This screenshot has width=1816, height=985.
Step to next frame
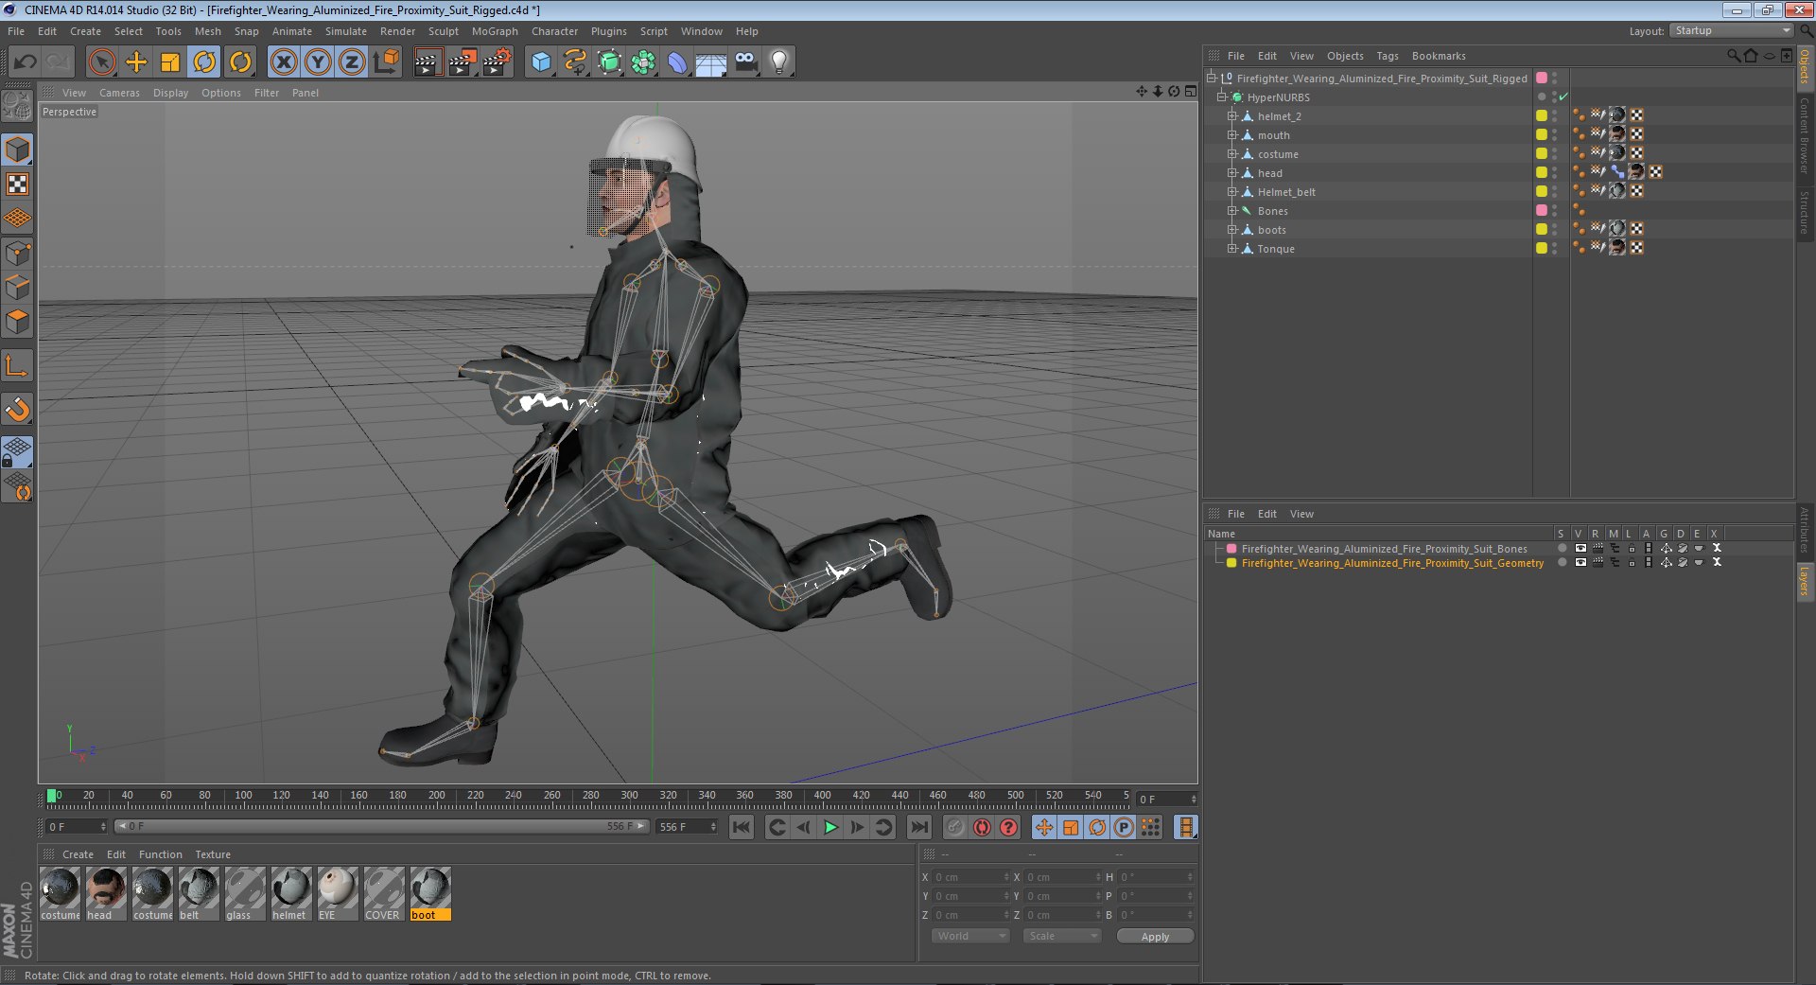coord(857,828)
